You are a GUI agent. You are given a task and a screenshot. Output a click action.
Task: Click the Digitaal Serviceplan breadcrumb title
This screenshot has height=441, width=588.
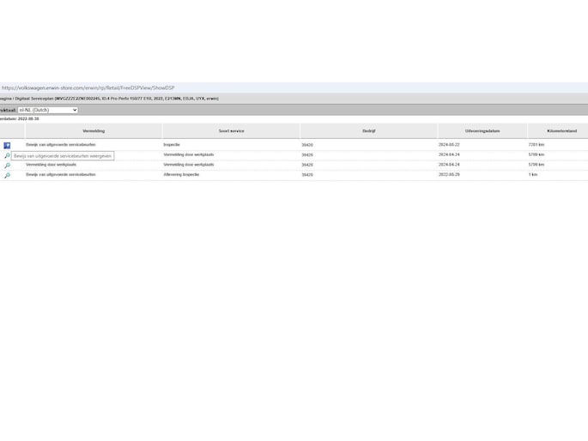[27, 99]
